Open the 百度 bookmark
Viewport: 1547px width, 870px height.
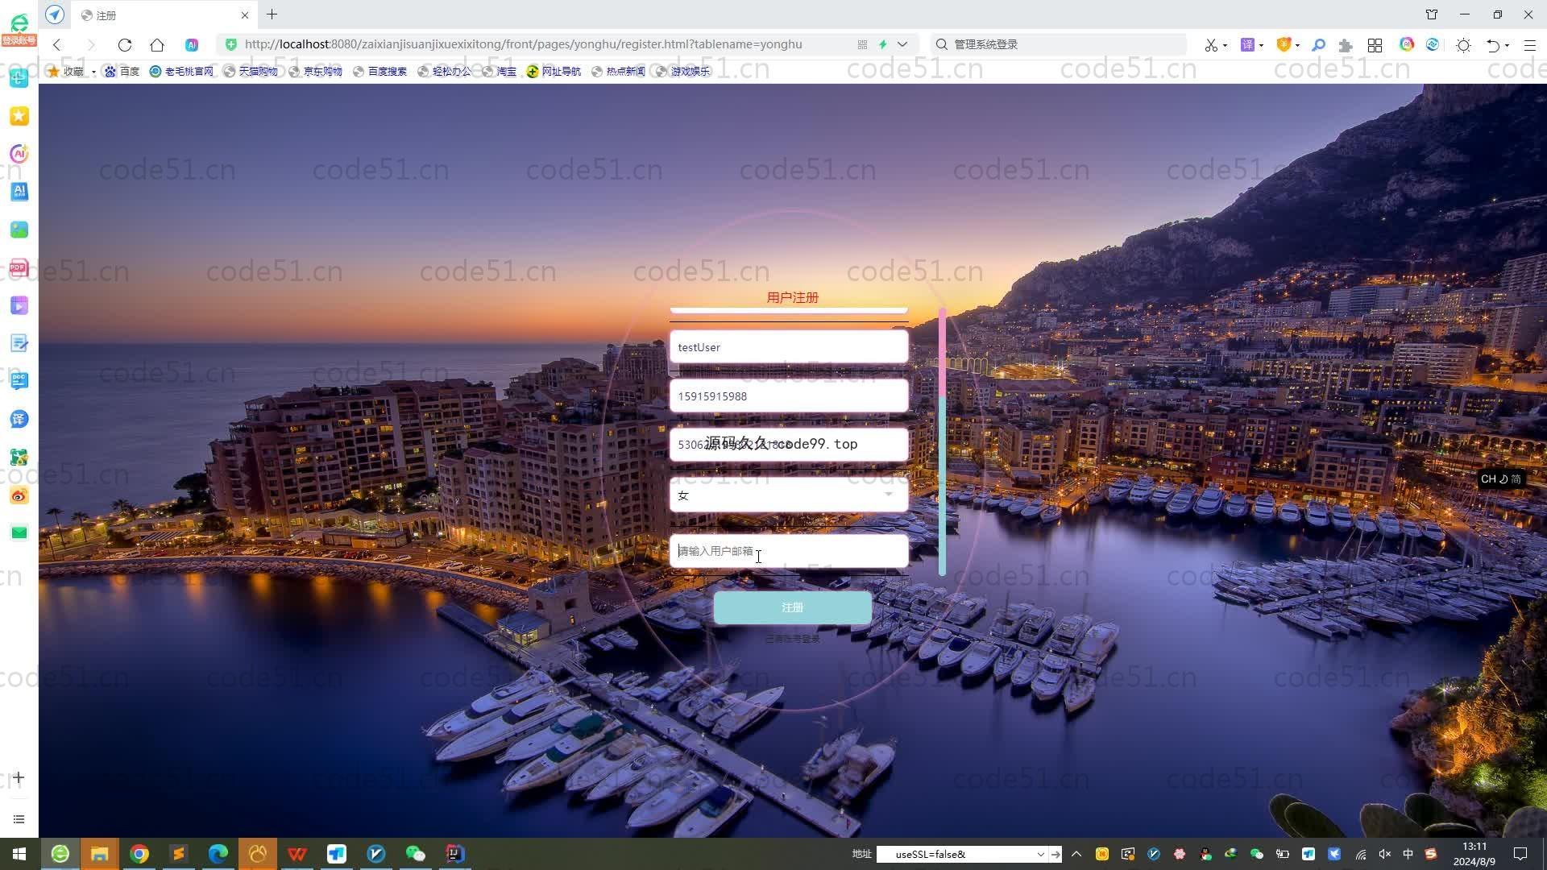(122, 71)
